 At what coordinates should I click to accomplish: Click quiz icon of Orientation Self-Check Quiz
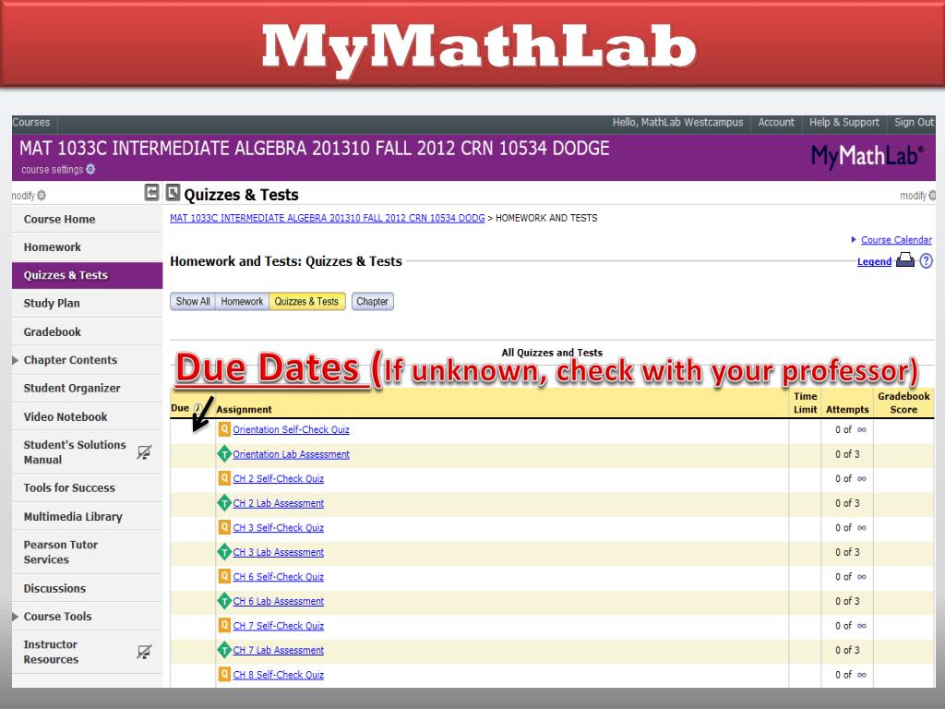click(224, 429)
